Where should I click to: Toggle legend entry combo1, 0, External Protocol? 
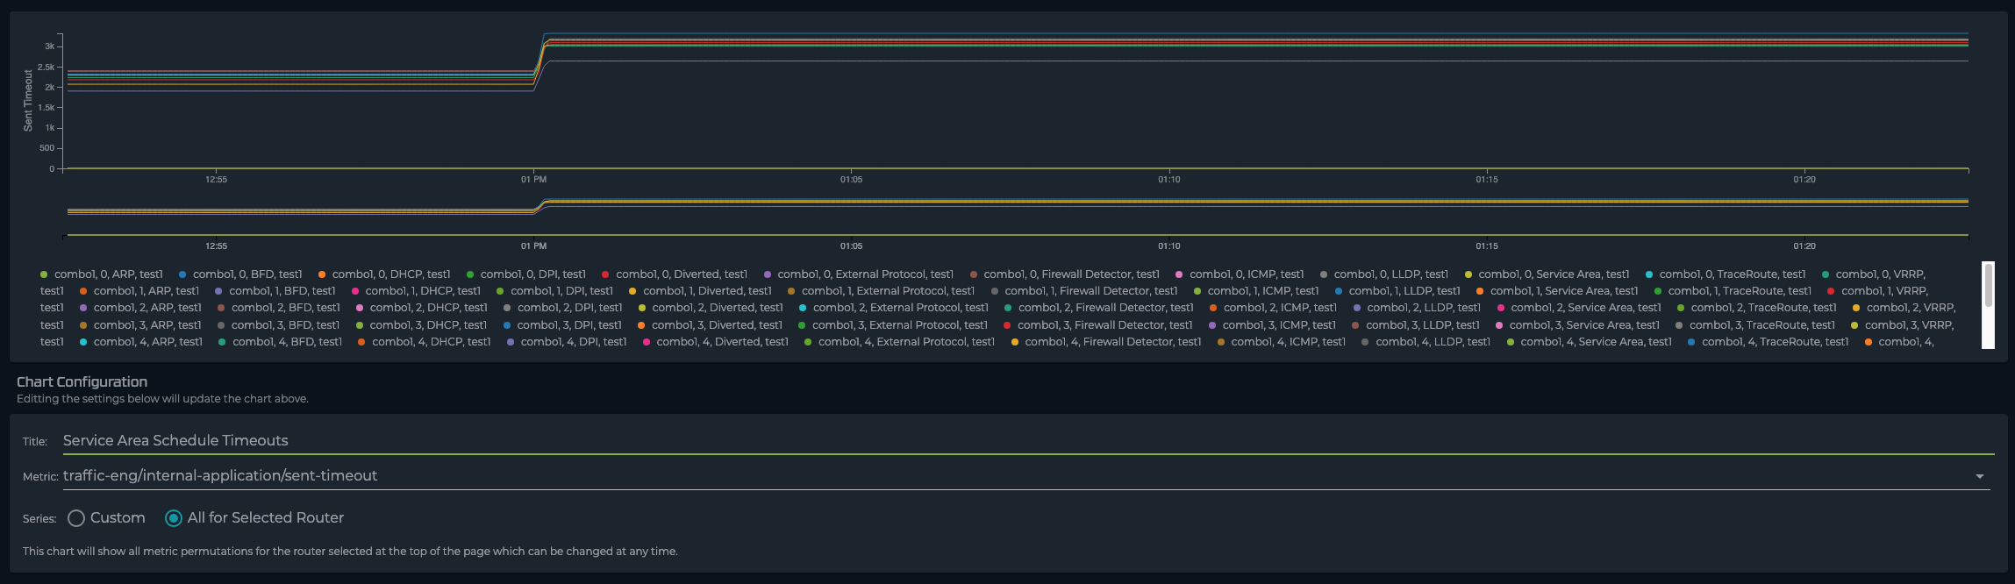coord(859,274)
